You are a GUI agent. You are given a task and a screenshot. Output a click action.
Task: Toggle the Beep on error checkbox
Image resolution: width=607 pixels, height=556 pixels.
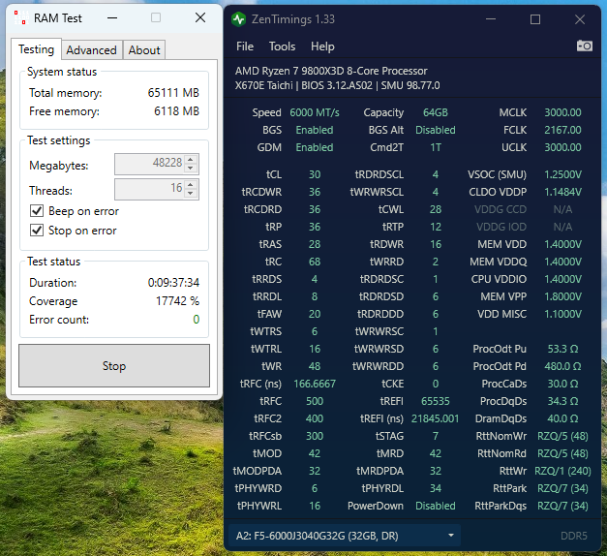37,211
